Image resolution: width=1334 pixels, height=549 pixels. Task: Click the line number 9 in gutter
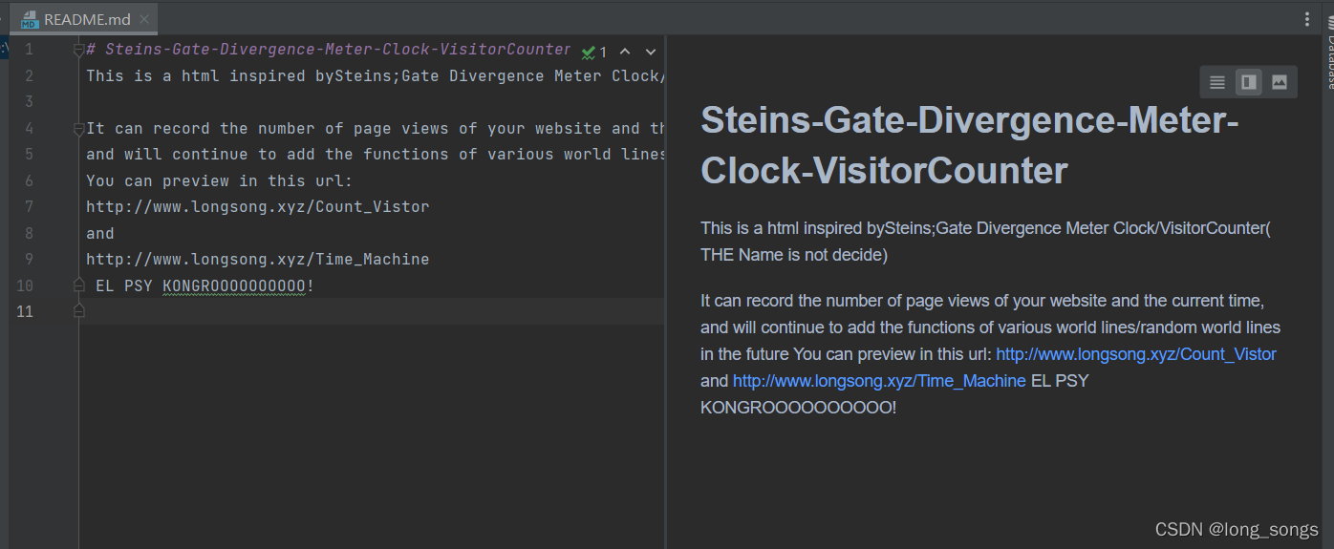click(x=29, y=259)
